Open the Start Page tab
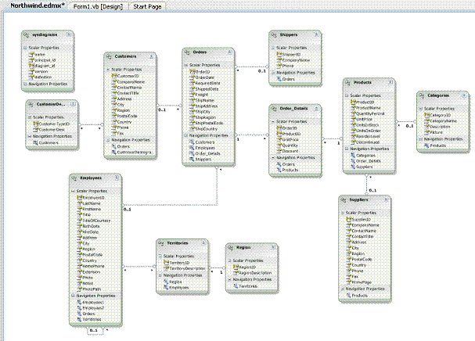 click(x=147, y=5)
